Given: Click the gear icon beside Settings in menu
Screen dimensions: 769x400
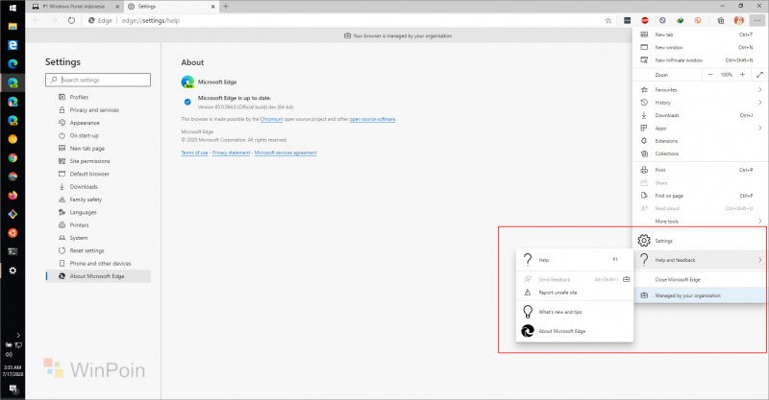Looking at the screenshot, I should (x=644, y=241).
